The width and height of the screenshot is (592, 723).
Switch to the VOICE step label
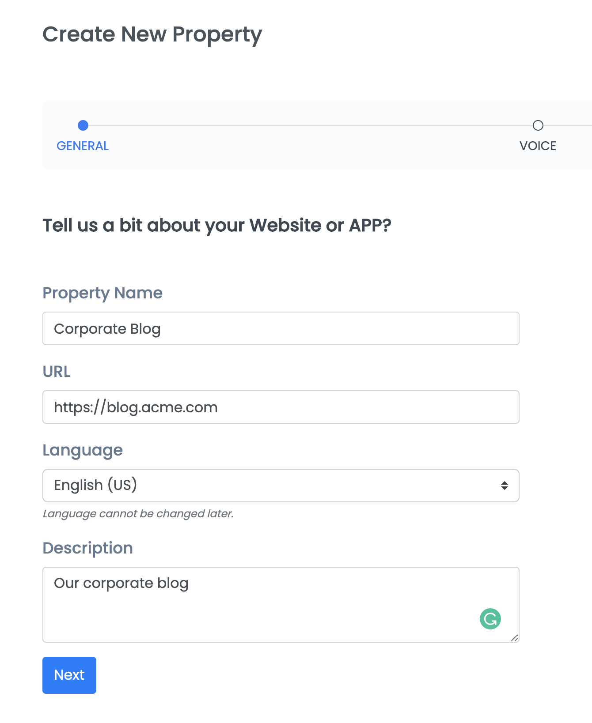(538, 146)
